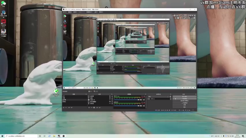Remove selected source with minus icon

click(91, 108)
